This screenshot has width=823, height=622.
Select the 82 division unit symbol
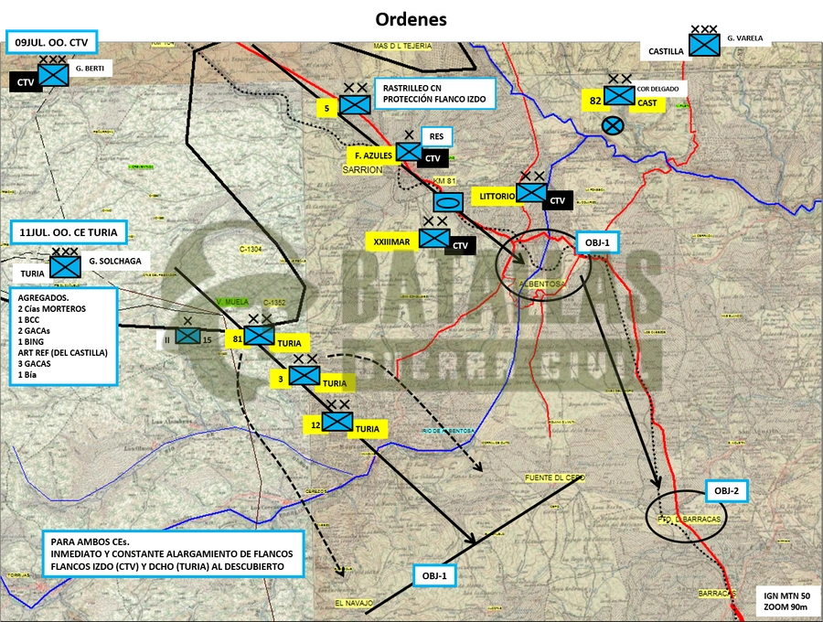click(619, 95)
